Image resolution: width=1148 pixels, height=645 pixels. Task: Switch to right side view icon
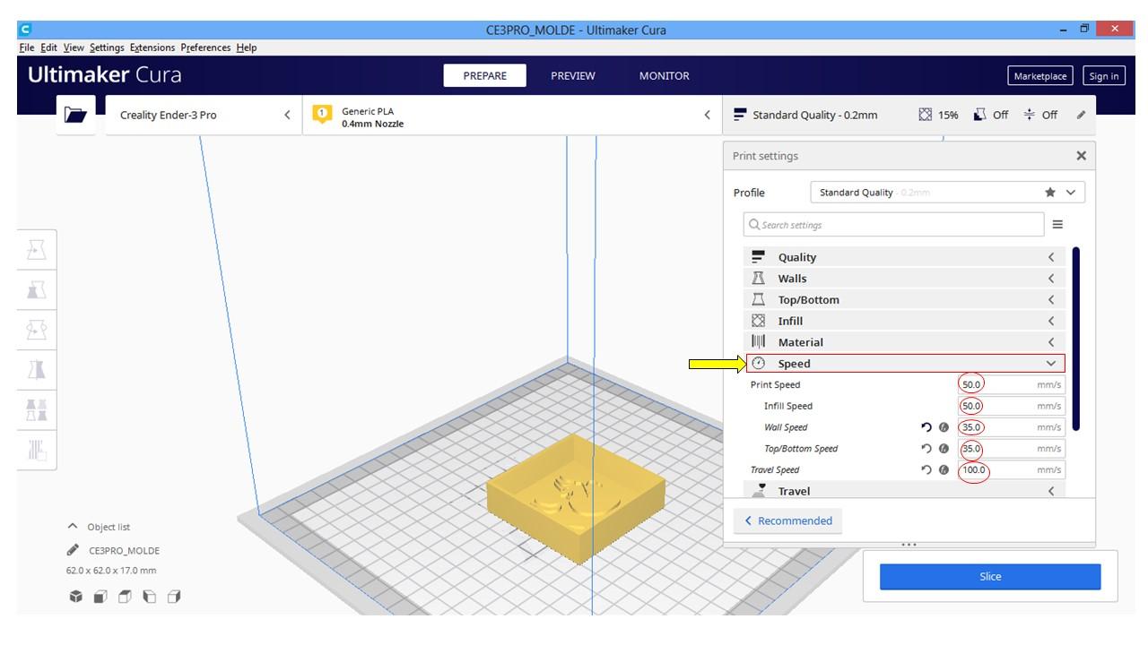[x=173, y=597]
